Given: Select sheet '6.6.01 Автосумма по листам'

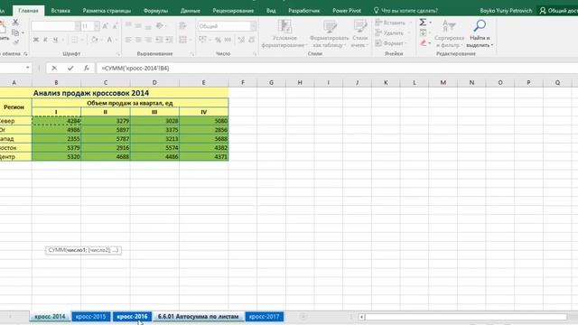Looking at the screenshot, I should click(x=199, y=317).
